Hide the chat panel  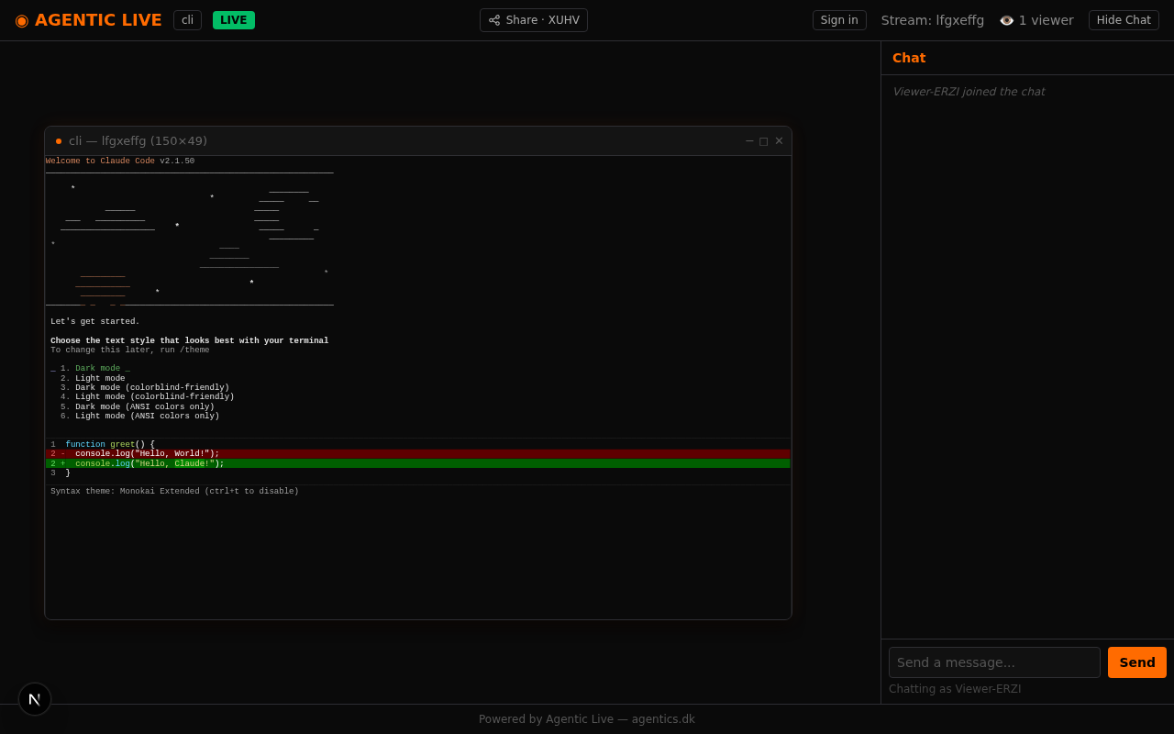[1124, 20]
